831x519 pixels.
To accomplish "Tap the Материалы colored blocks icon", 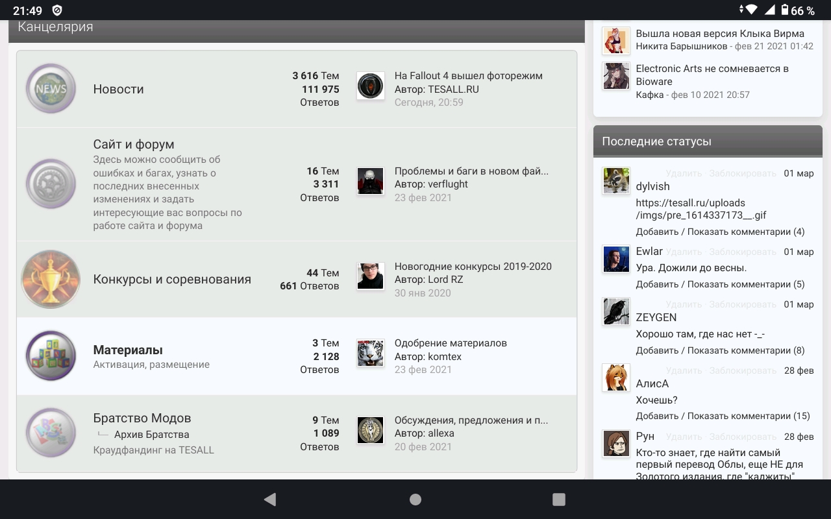I will (51, 356).
